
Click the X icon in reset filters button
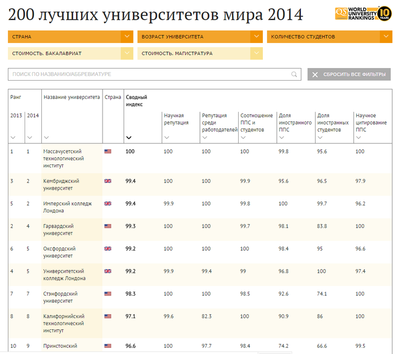click(315, 75)
